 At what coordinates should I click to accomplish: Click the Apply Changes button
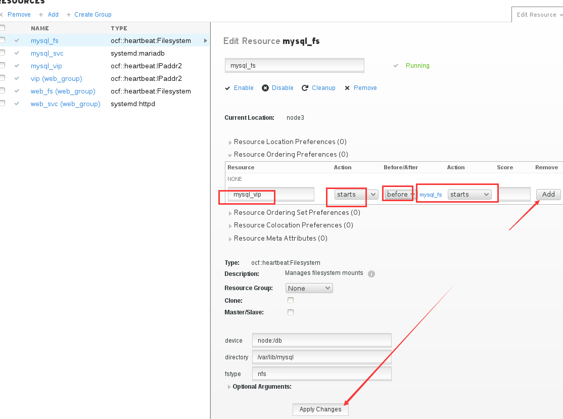click(320, 409)
